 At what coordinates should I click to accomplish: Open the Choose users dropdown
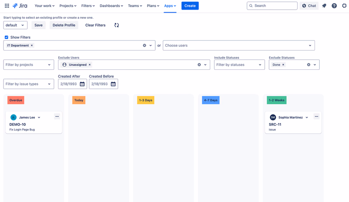pyautogui.click(x=239, y=45)
